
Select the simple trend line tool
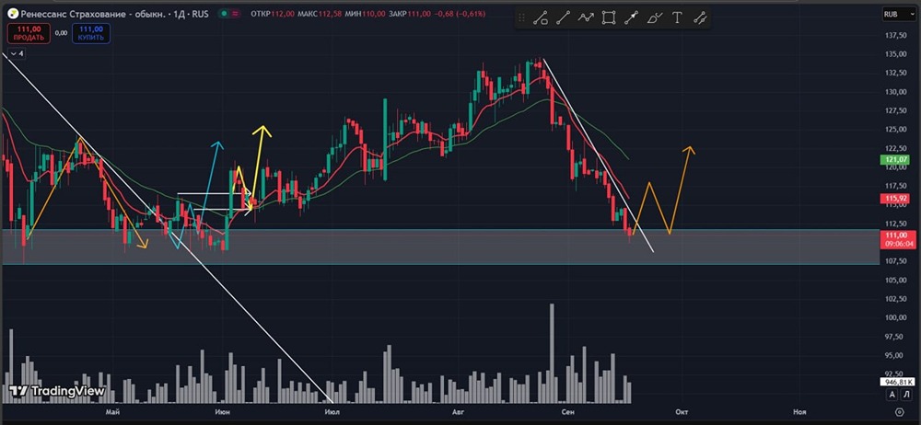click(564, 18)
